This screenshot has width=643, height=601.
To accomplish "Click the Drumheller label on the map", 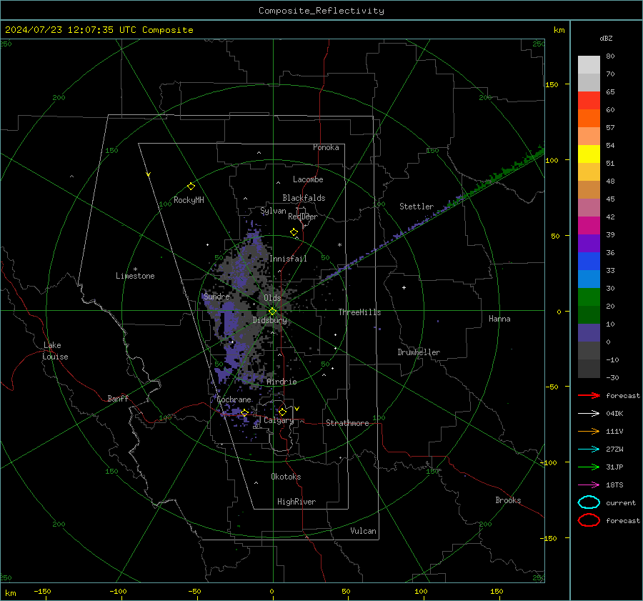I will [x=419, y=352].
